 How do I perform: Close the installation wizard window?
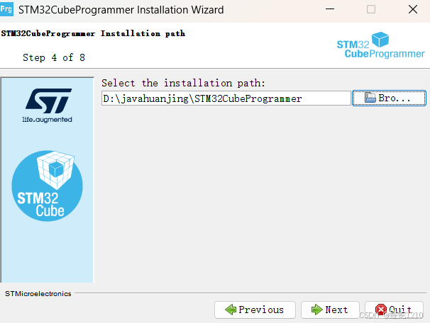pyautogui.click(x=413, y=9)
